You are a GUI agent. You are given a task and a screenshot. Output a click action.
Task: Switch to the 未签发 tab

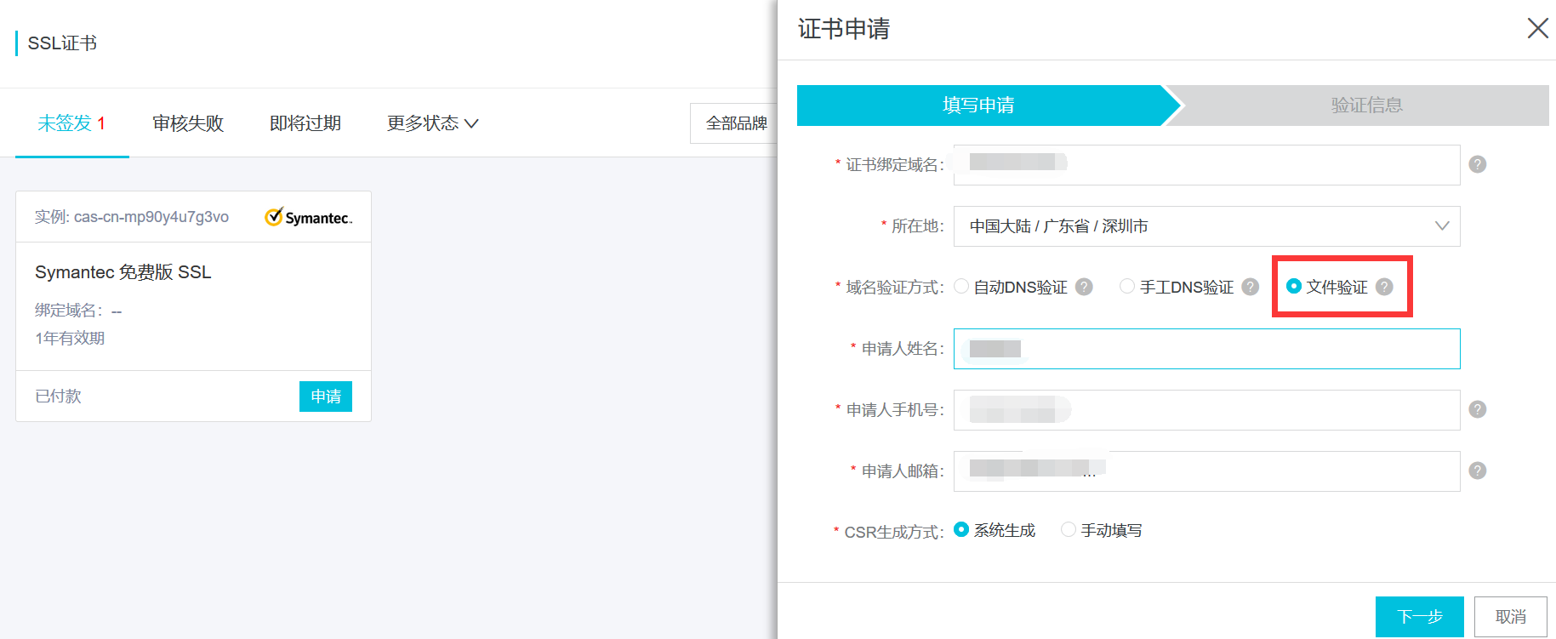point(71,123)
